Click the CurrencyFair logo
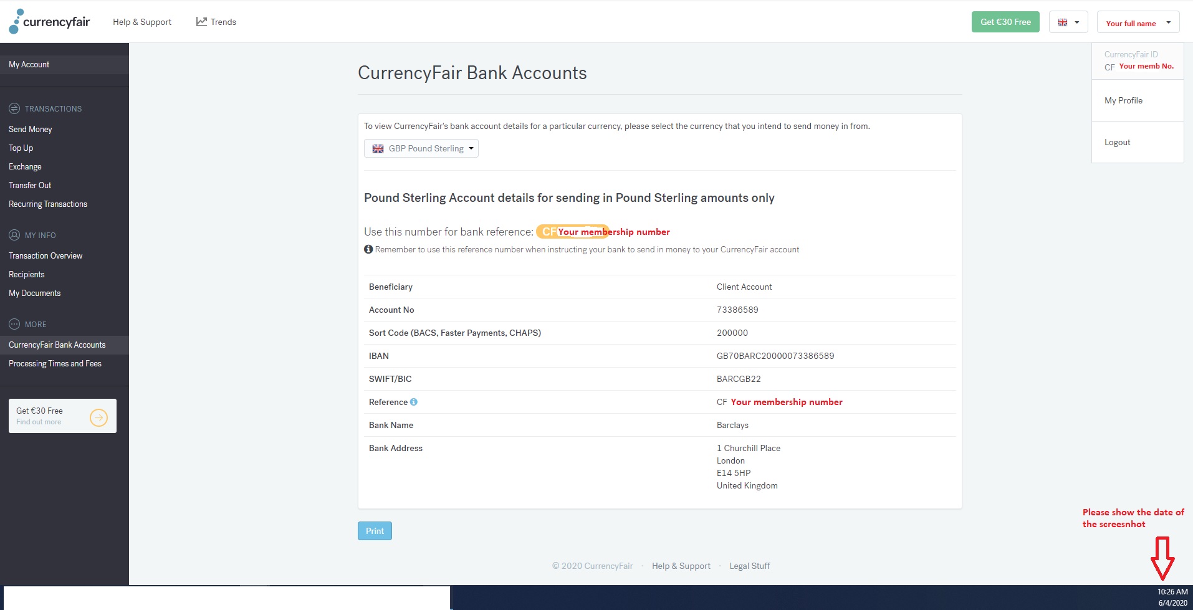 49,22
